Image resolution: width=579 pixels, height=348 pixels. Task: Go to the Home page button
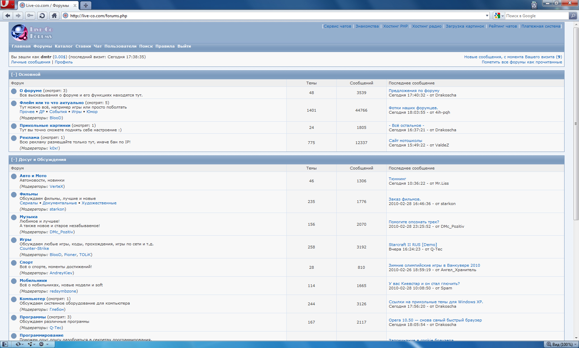(54, 16)
